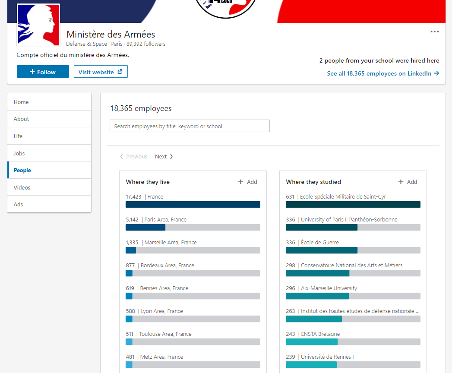The height and width of the screenshot is (373, 452).
Task: Select the People tab
Action: click(49, 170)
